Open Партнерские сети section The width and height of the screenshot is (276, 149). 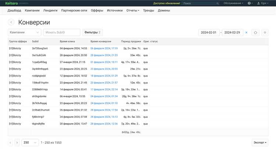pyautogui.click(x=74, y=10)
